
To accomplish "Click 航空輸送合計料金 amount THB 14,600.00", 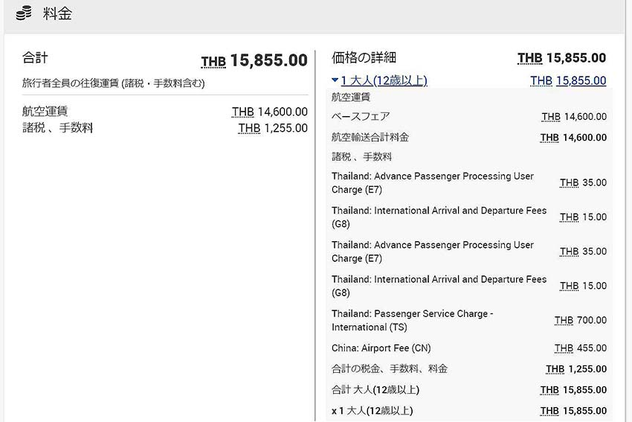I will (x=573, y=138).
